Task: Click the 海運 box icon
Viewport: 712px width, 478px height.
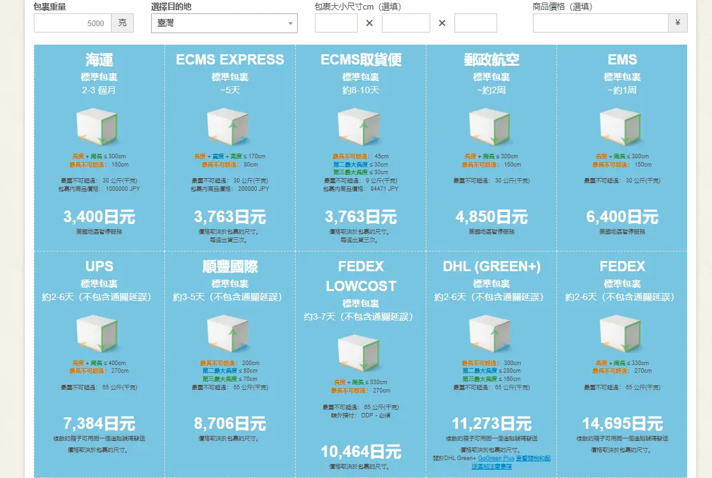Action: [97, 126]
